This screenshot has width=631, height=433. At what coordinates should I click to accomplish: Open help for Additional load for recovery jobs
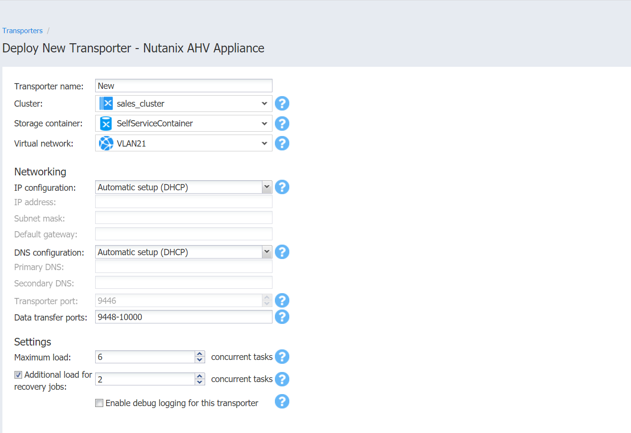282,379
